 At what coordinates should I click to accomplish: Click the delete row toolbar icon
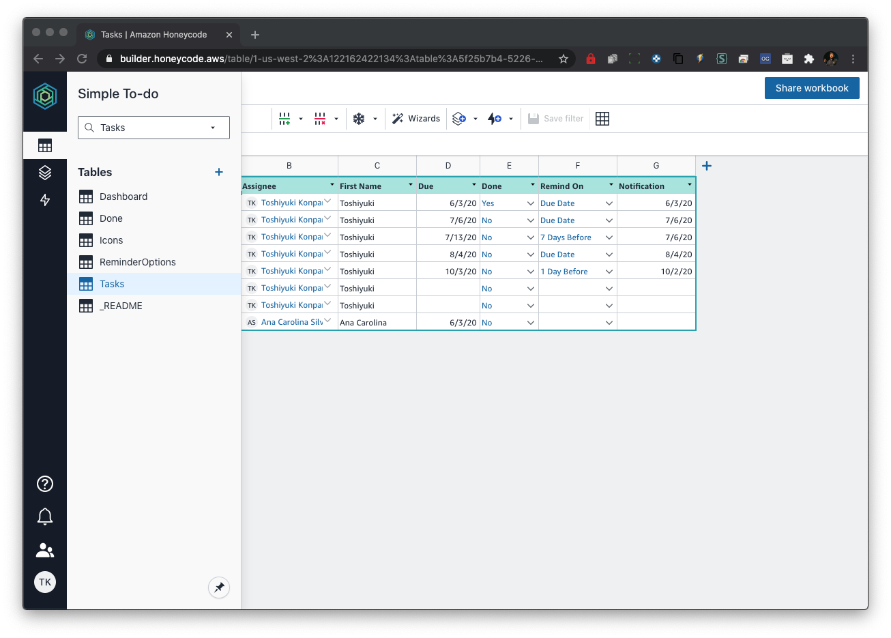click(320, 119)
